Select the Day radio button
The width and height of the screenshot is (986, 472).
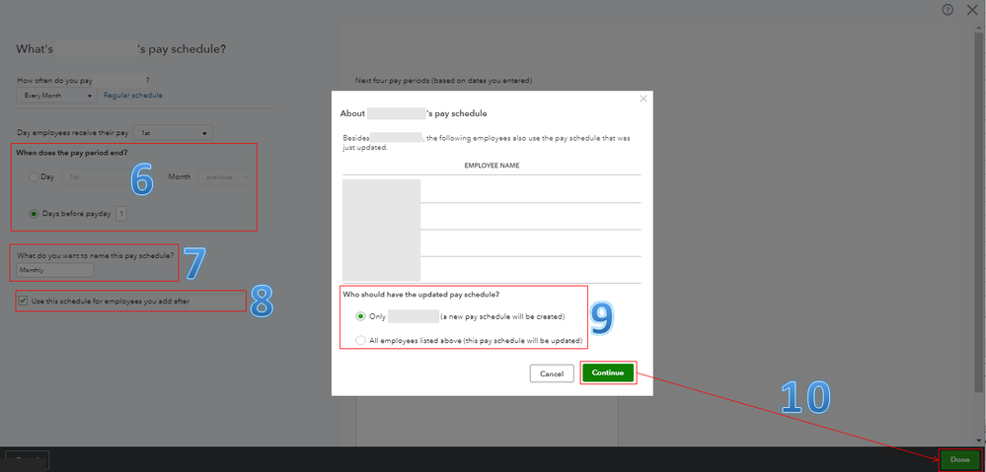[34, 177]
